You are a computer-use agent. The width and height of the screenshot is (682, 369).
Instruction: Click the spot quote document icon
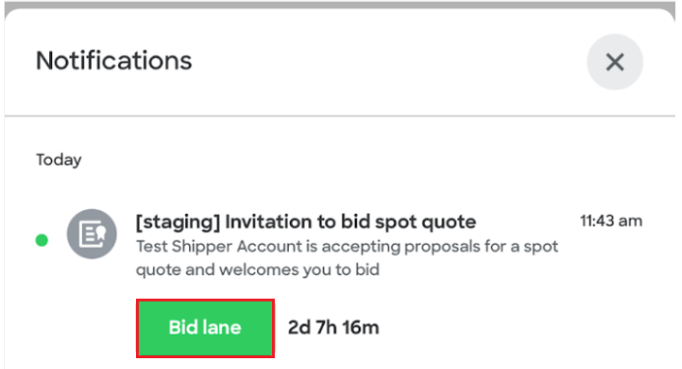pyautogui.click(x=93, y=234)
